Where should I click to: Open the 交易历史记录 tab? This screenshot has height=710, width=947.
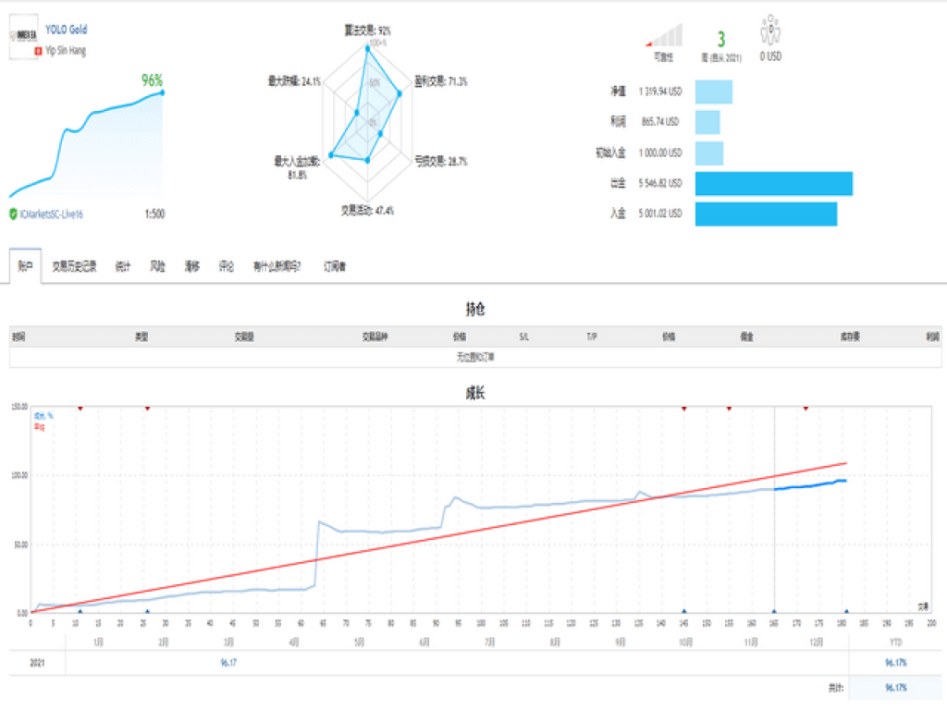tap(75, 266)
